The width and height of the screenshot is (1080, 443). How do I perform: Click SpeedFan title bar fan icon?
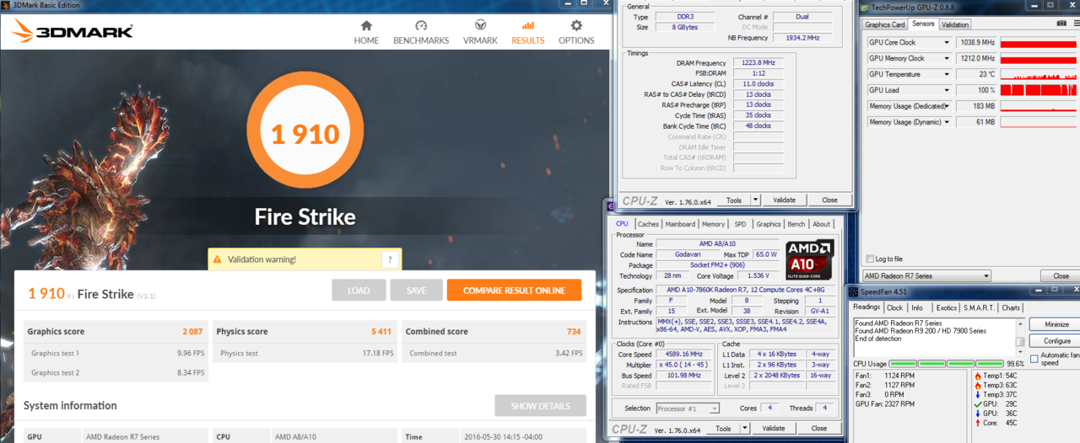coord(854,292)
